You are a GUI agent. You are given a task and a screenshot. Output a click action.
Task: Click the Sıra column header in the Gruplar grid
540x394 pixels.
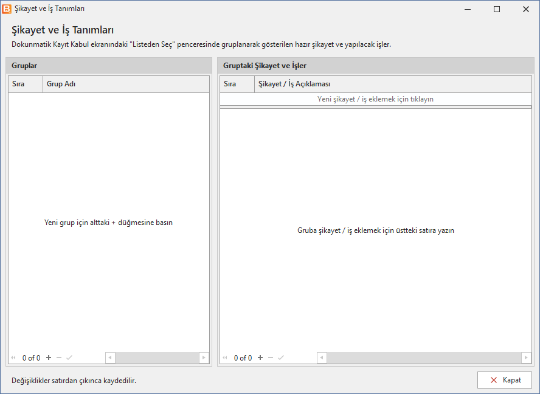[26, 84]
